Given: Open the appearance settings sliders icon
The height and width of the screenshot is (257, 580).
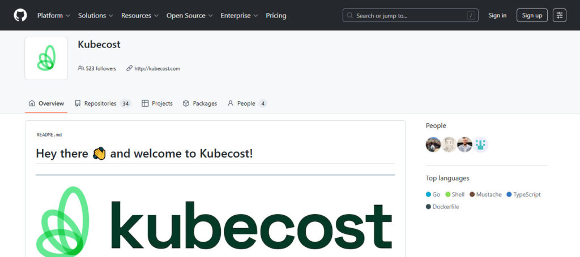Looking at the screenshot, I should click(559, 15).
